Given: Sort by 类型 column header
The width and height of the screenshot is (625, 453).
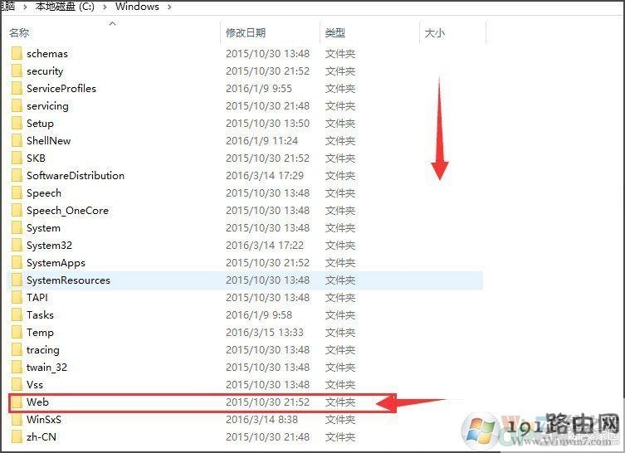Looking at the screenshot, I should (x=335, y=32).
